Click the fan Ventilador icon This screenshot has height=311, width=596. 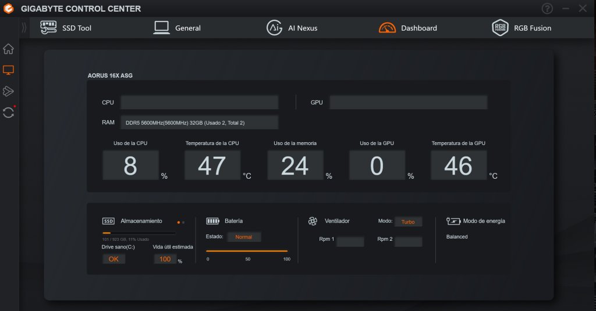coord(313,221)
